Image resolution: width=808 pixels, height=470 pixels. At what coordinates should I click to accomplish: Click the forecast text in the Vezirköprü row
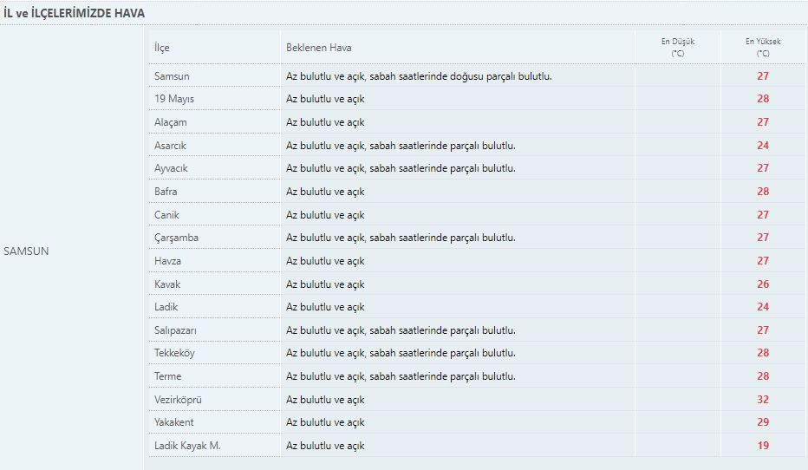tap(325, 400)
